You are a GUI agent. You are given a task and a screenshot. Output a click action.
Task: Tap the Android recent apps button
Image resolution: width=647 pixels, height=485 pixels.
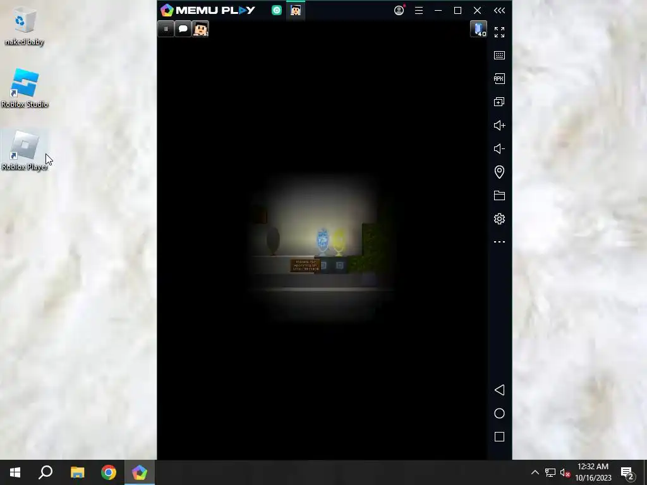pyautogui.click(x=499, y=437)
